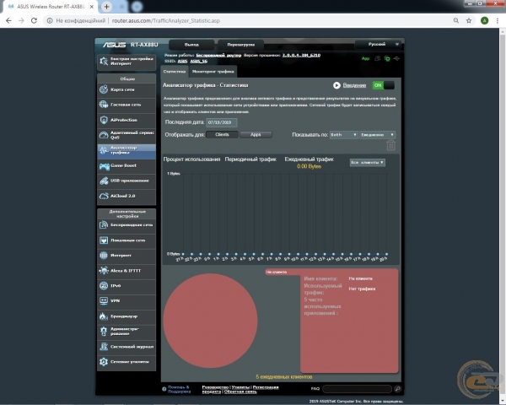This screenshot has width=506, height=405.
Task: Click the network status icon in header
Action: click(x=387, y=58)
